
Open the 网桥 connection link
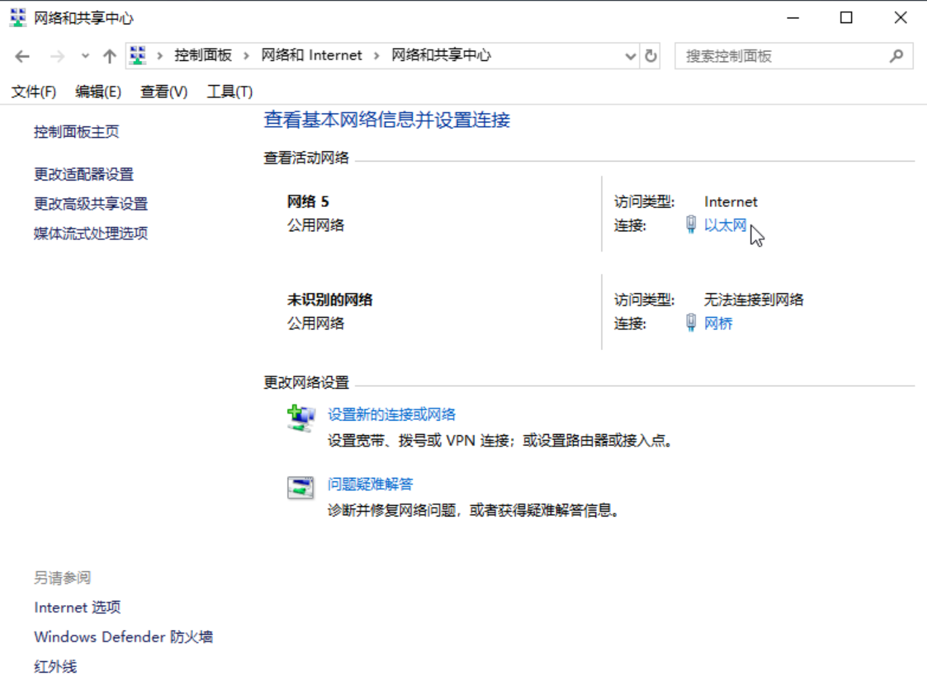[x=719, y=323]
